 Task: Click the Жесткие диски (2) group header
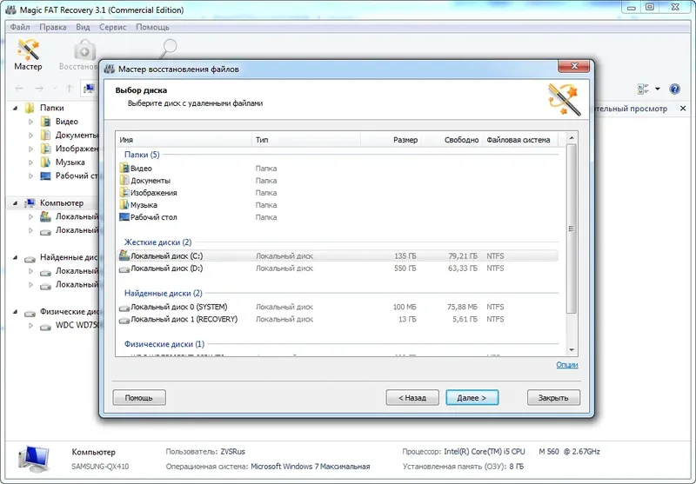tap(157, 242)
